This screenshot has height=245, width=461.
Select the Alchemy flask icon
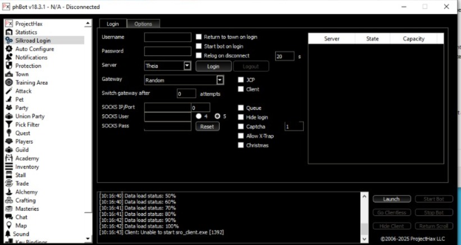pos(9,192)
